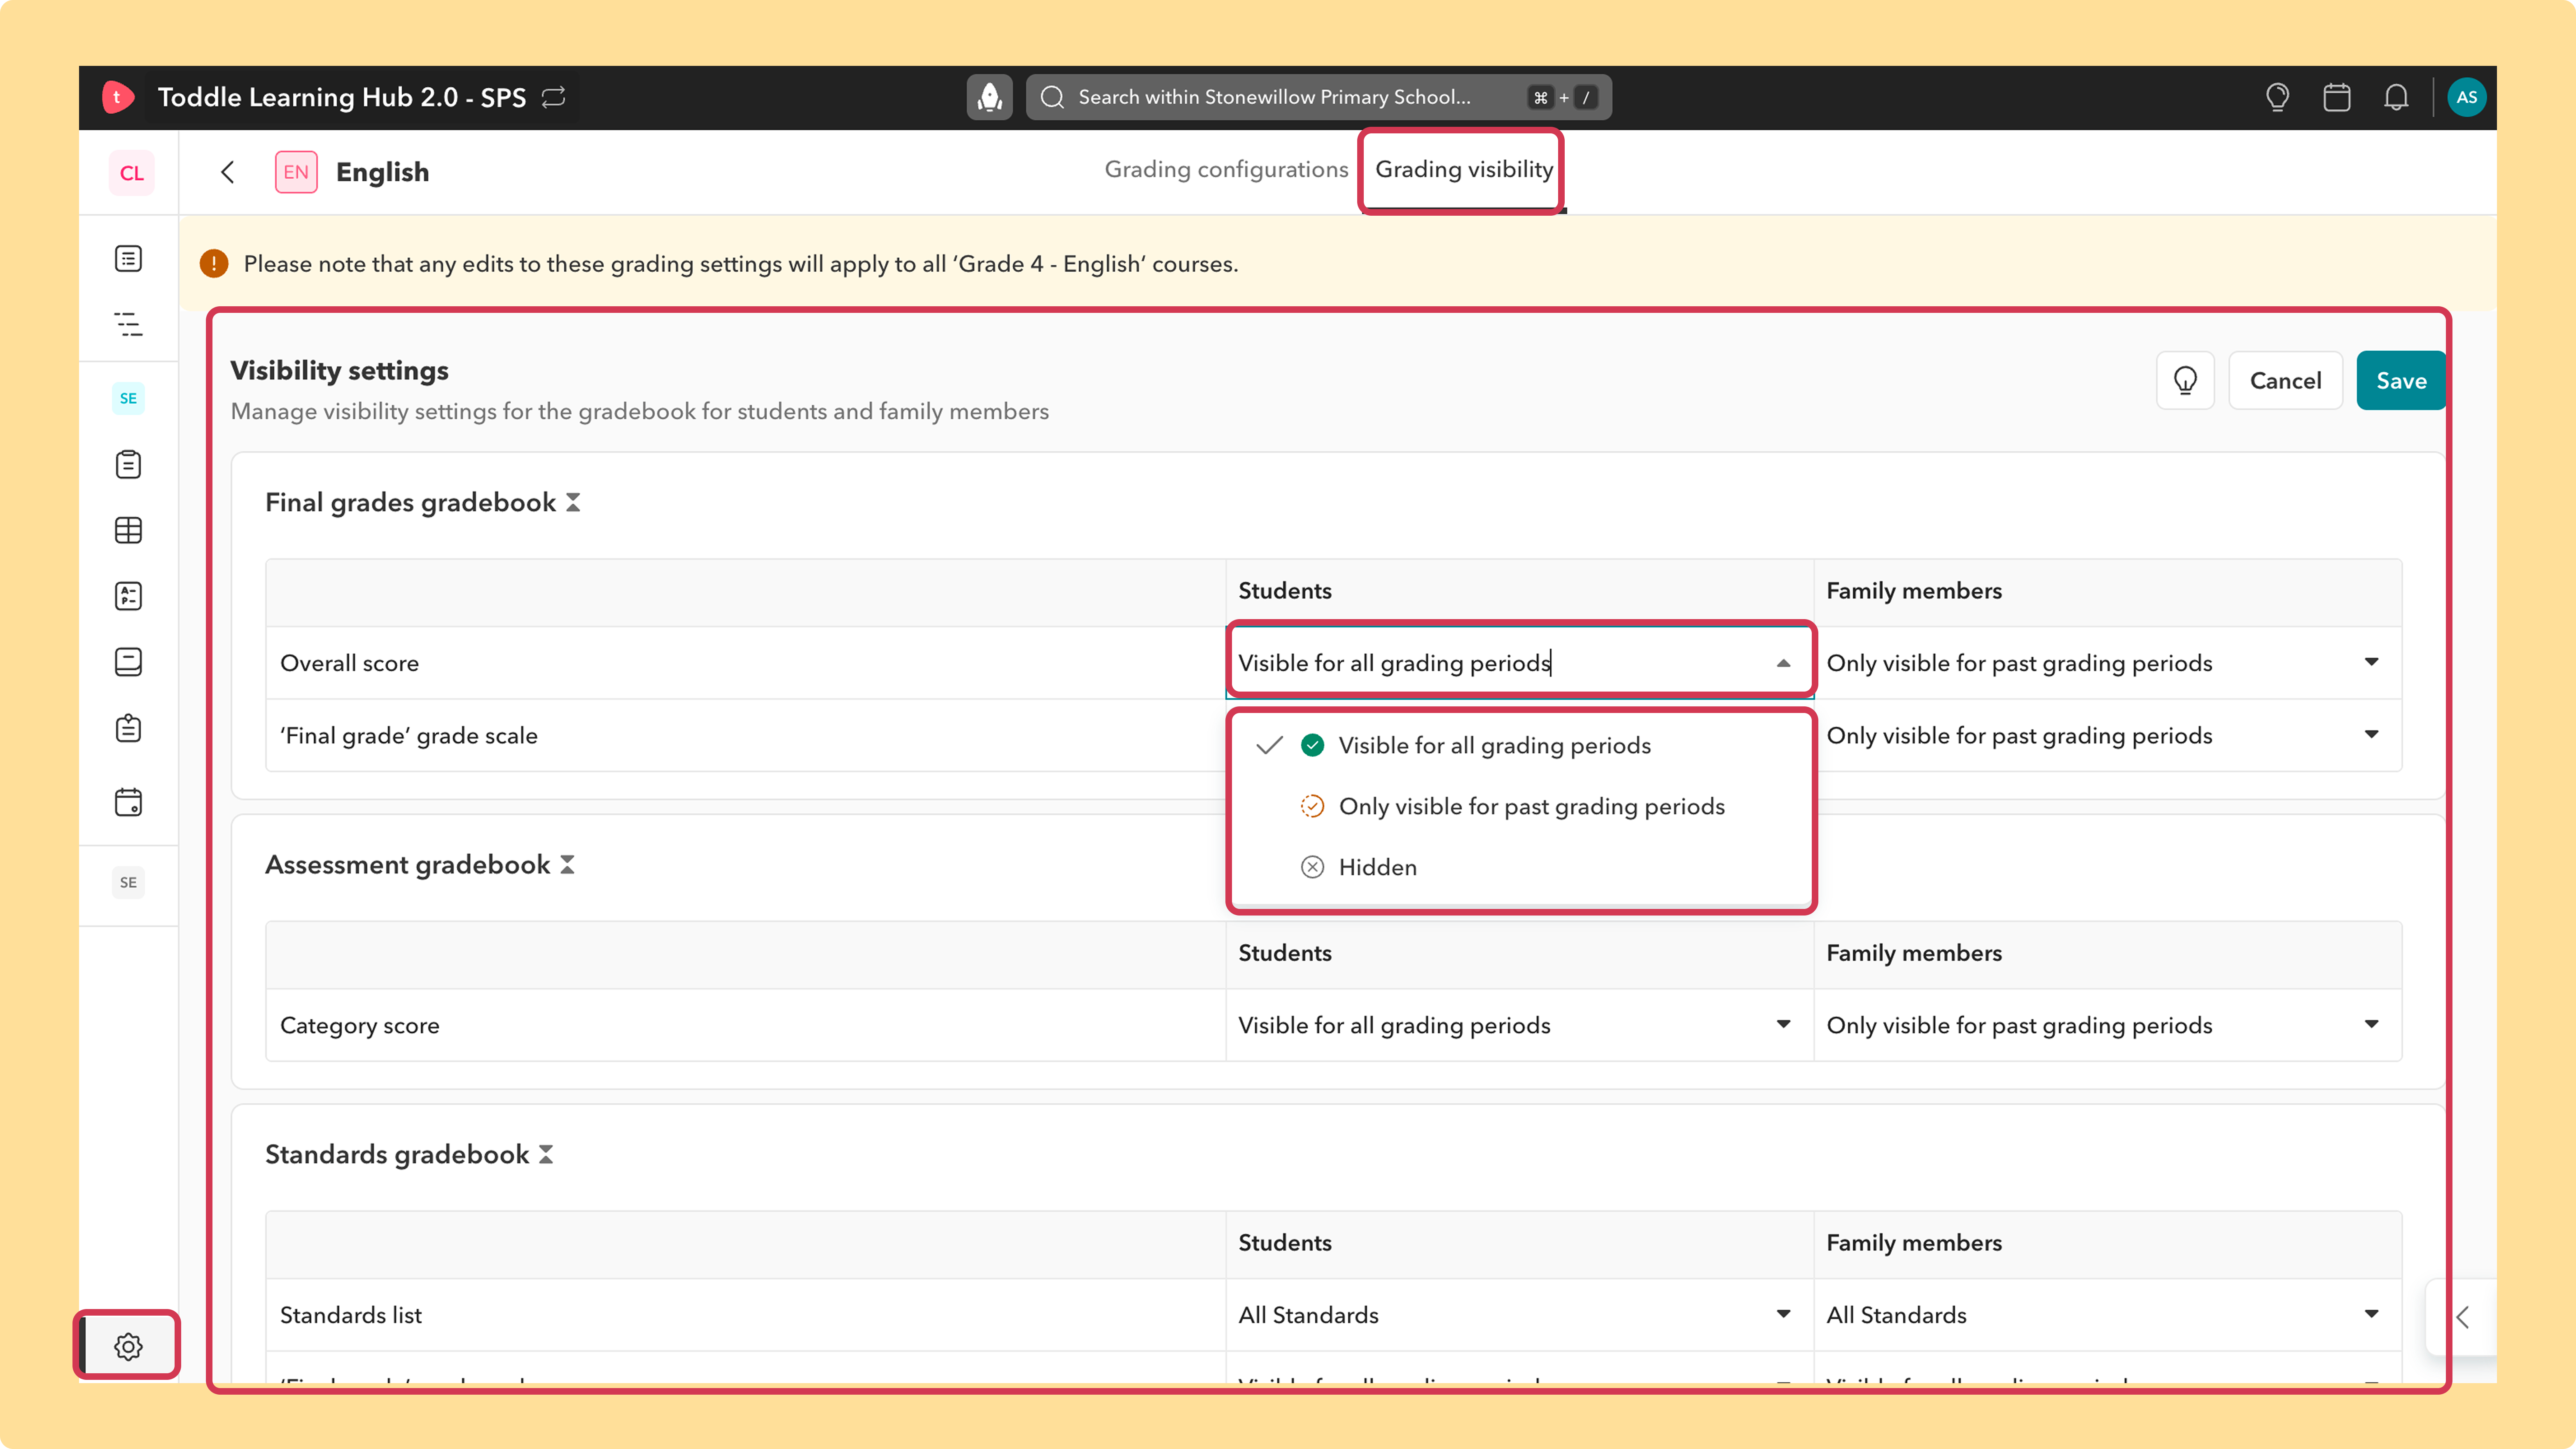The image size is (2576, 1449).
Task: Switch to the Grading configurations tab
Action: 1226,170
